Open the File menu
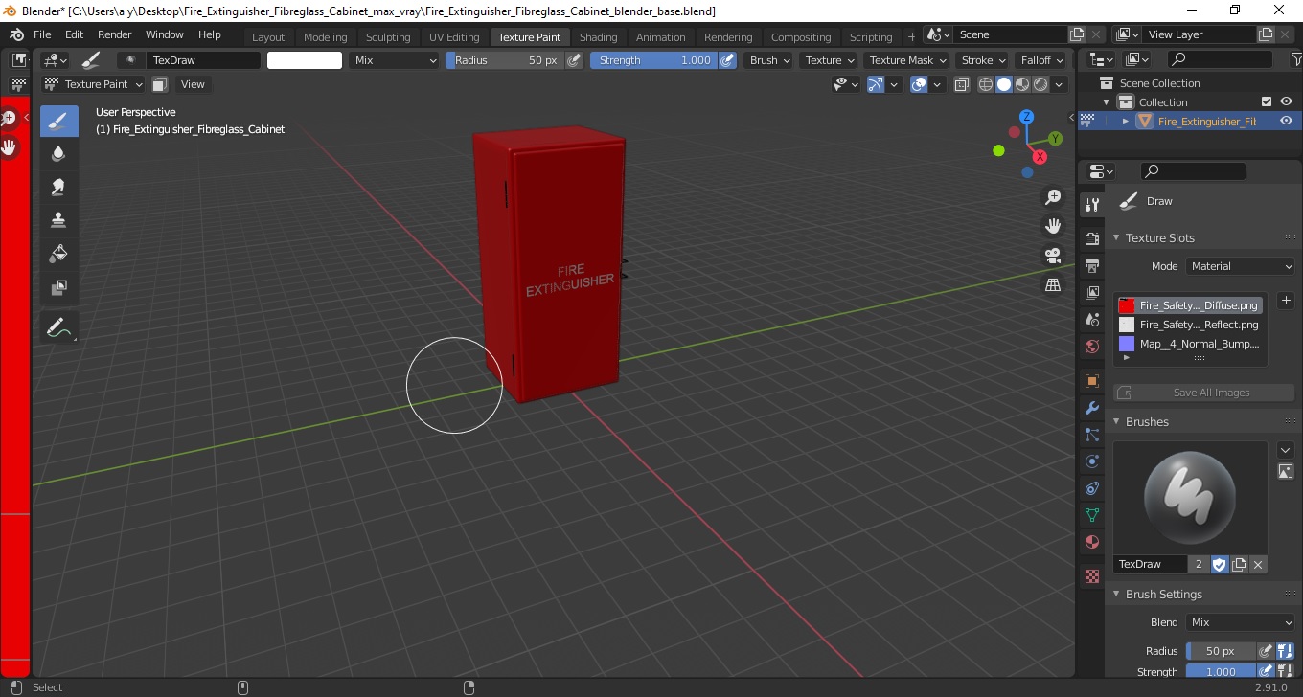The width and height of the screenshot is (1303, 697). point(42,34)
